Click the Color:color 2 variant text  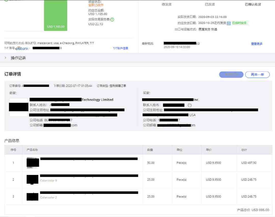tap(48, 197)
